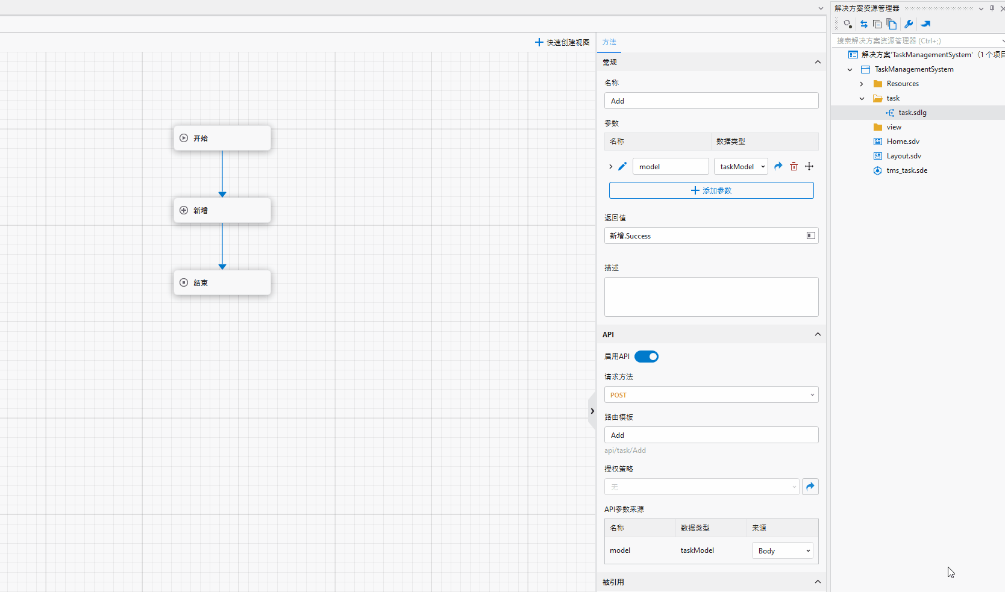Viewport: 1005px width, 592px height.
Task: Click the 名称 input containing Add
Action: tap(712, 101)
